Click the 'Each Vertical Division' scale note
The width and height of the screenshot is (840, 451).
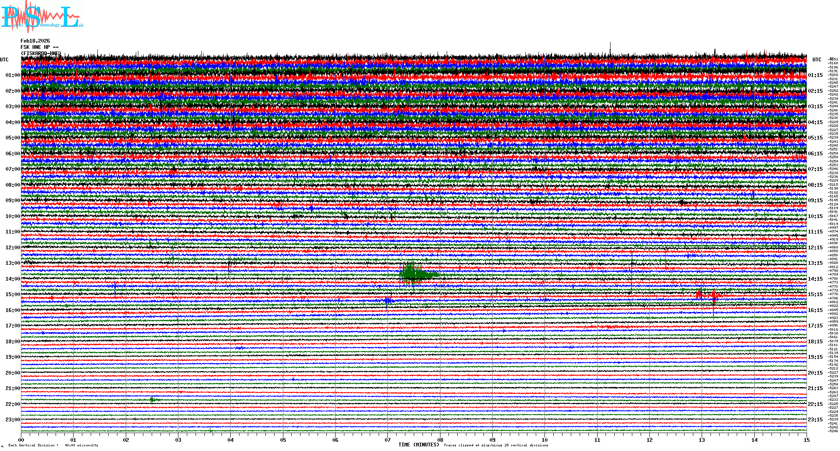pos(53,445)
